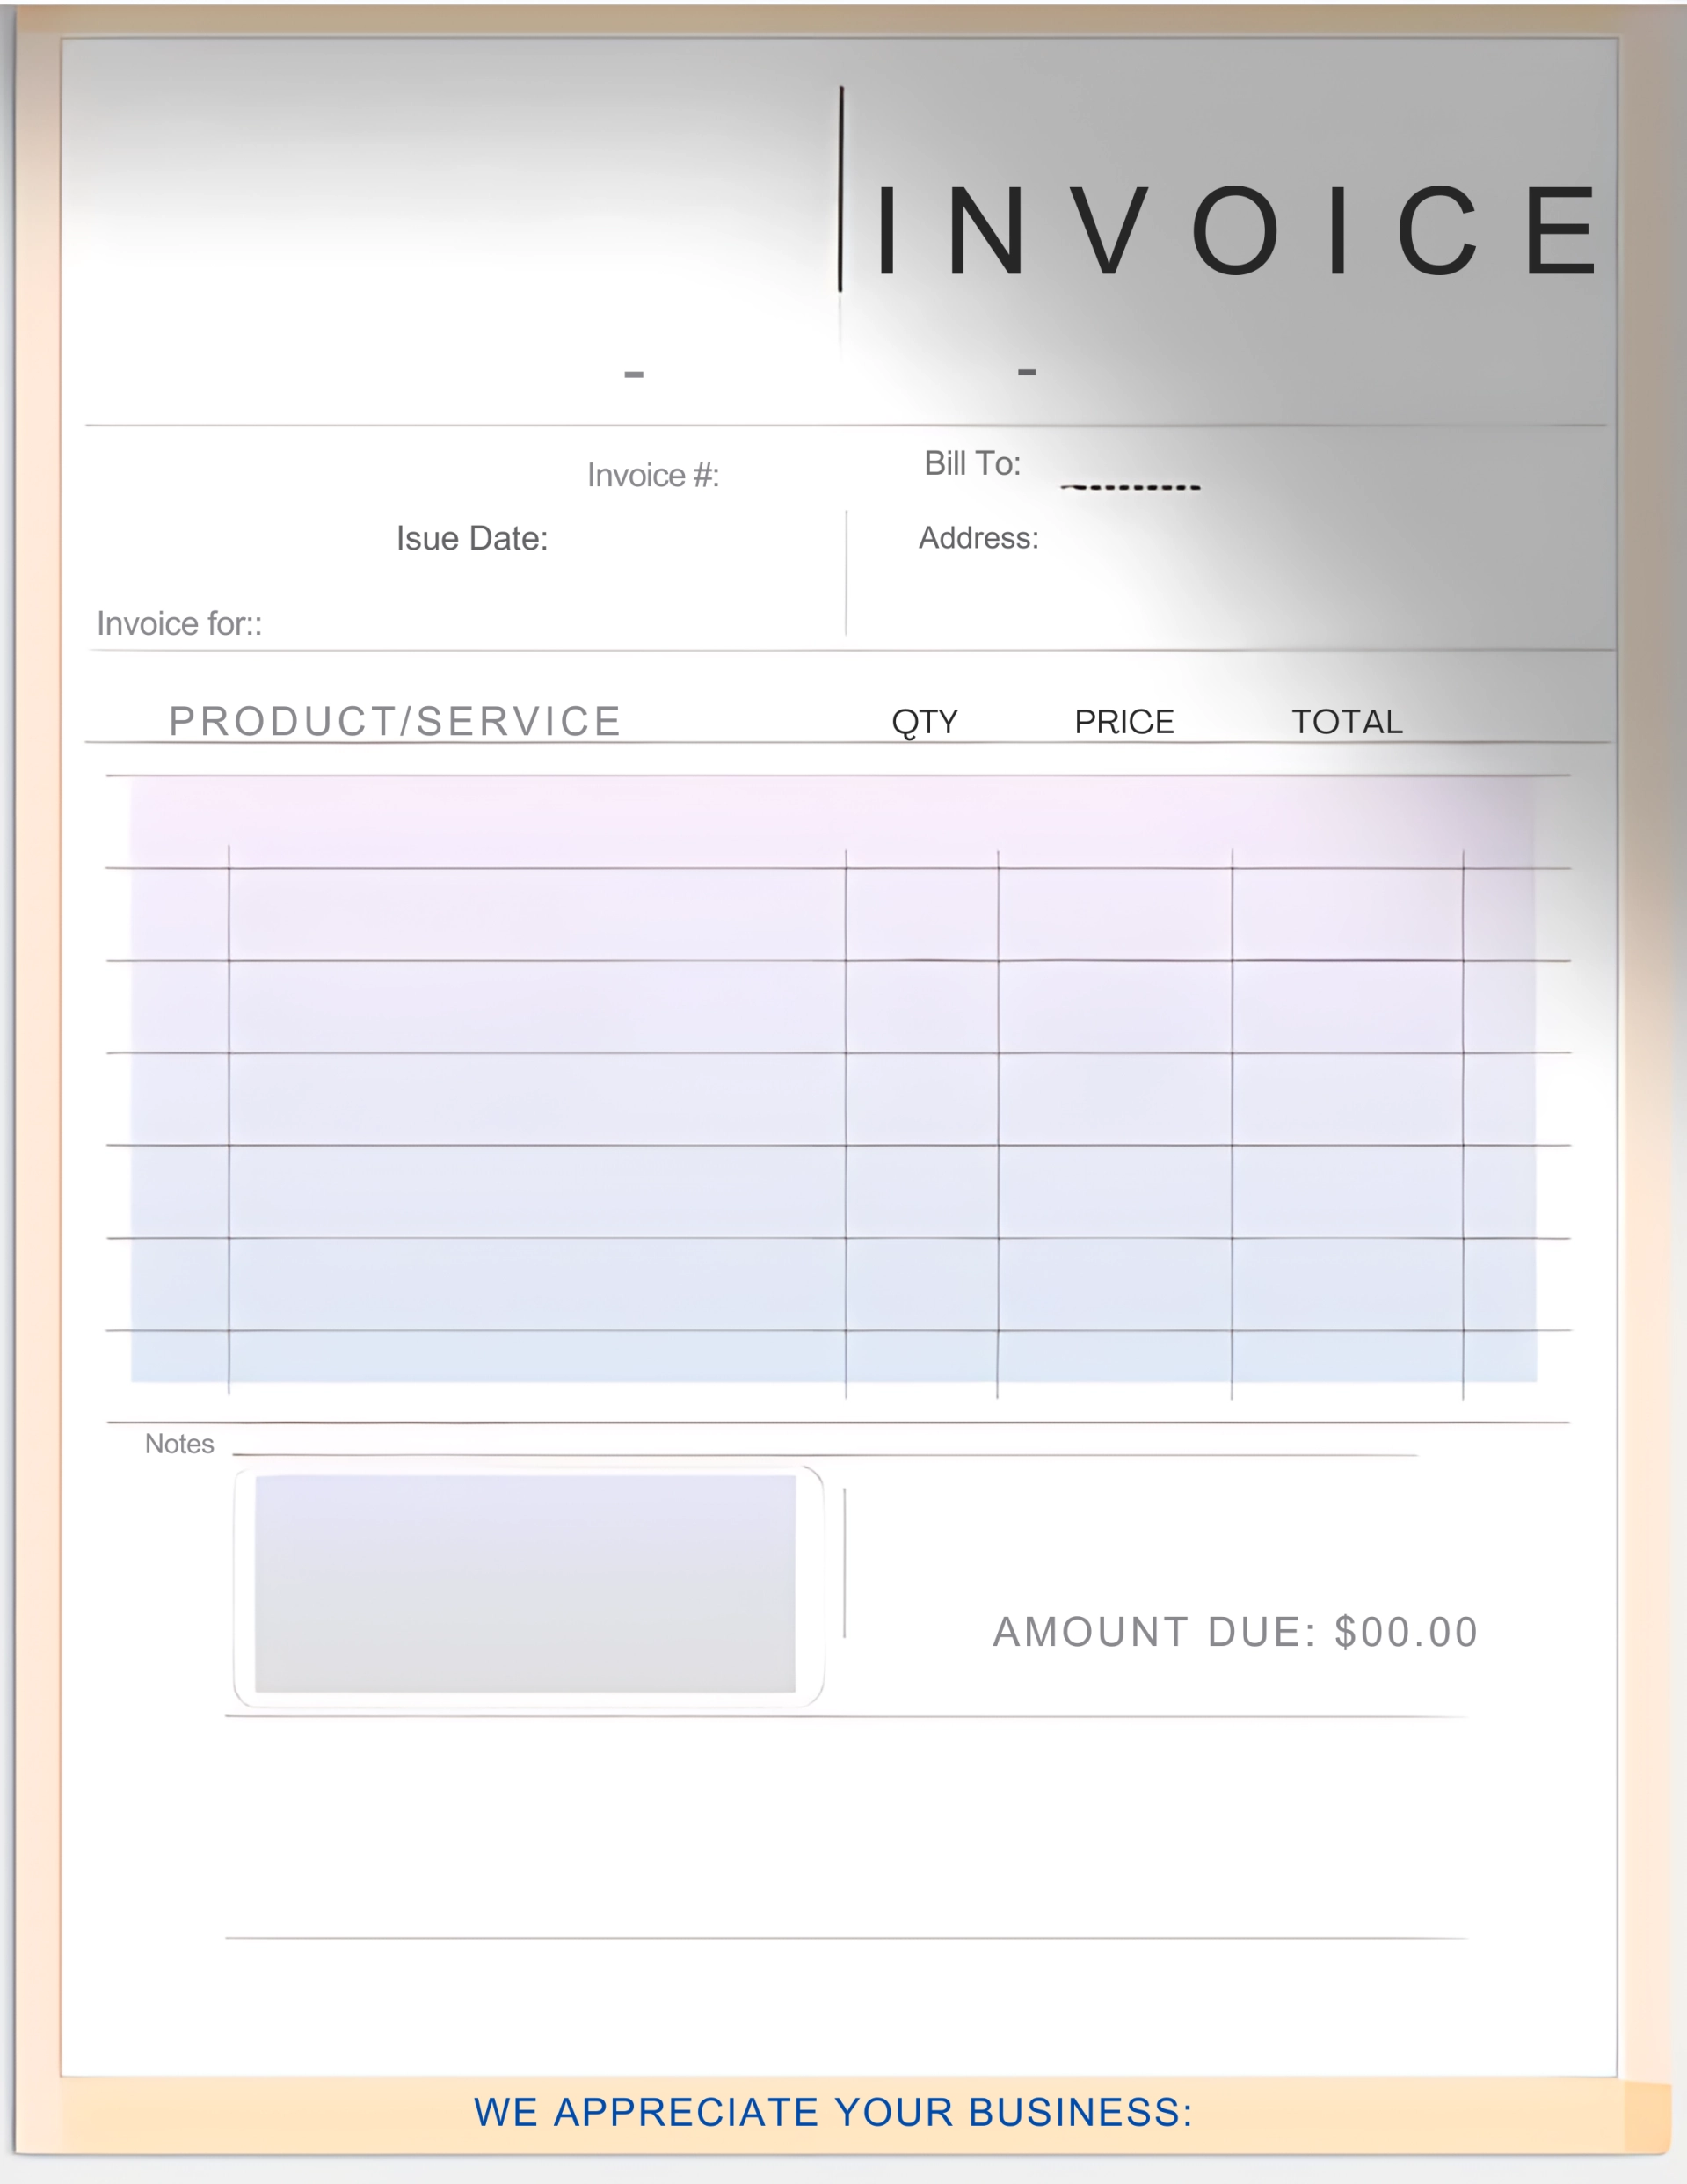Image resolution: width=1687 pixels, height=2184 pixels.
Task: Select the TOTAL column header
Action: [1346, 721]
